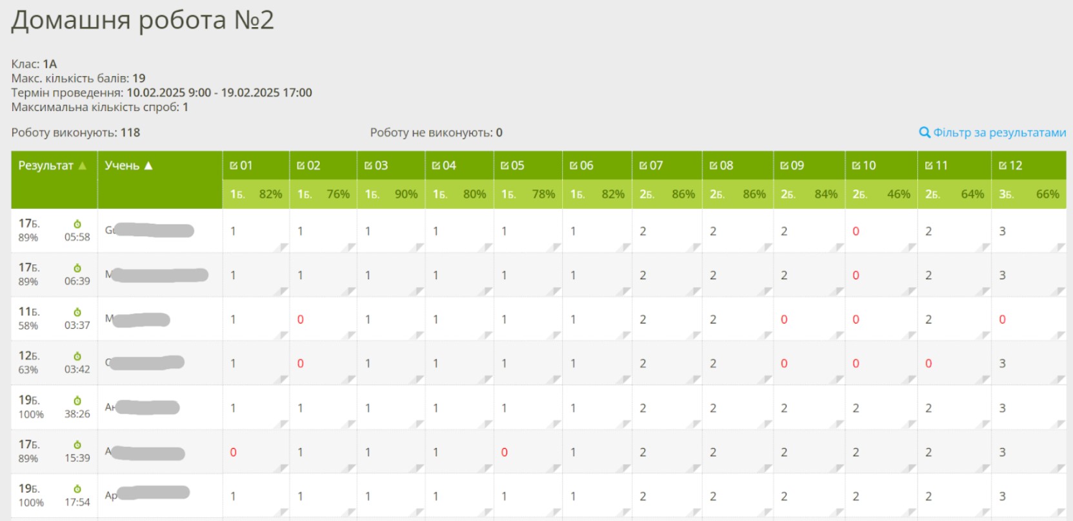Select the question 09 column header
This screenshot has height=521, width=1073.
(x=792, y=166)
